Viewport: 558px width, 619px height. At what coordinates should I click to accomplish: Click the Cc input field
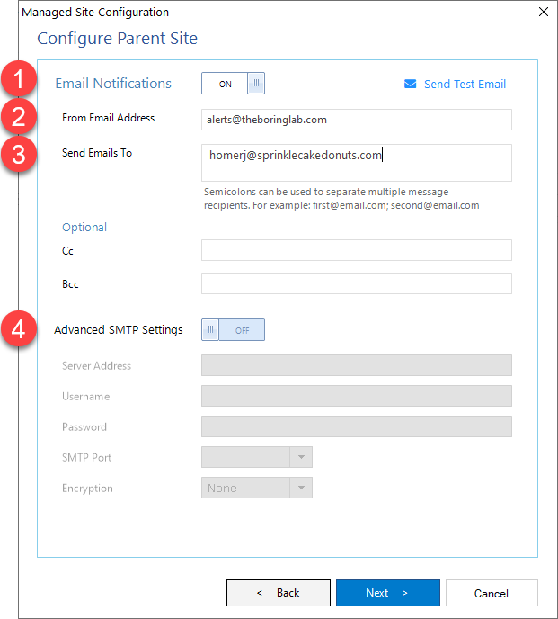tap(357, 250)
